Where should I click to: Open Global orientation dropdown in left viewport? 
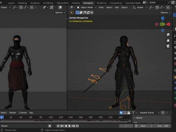tap(5, 7)
